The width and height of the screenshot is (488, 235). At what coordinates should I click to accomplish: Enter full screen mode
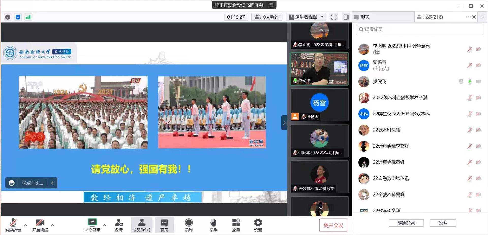pos(333,17)
